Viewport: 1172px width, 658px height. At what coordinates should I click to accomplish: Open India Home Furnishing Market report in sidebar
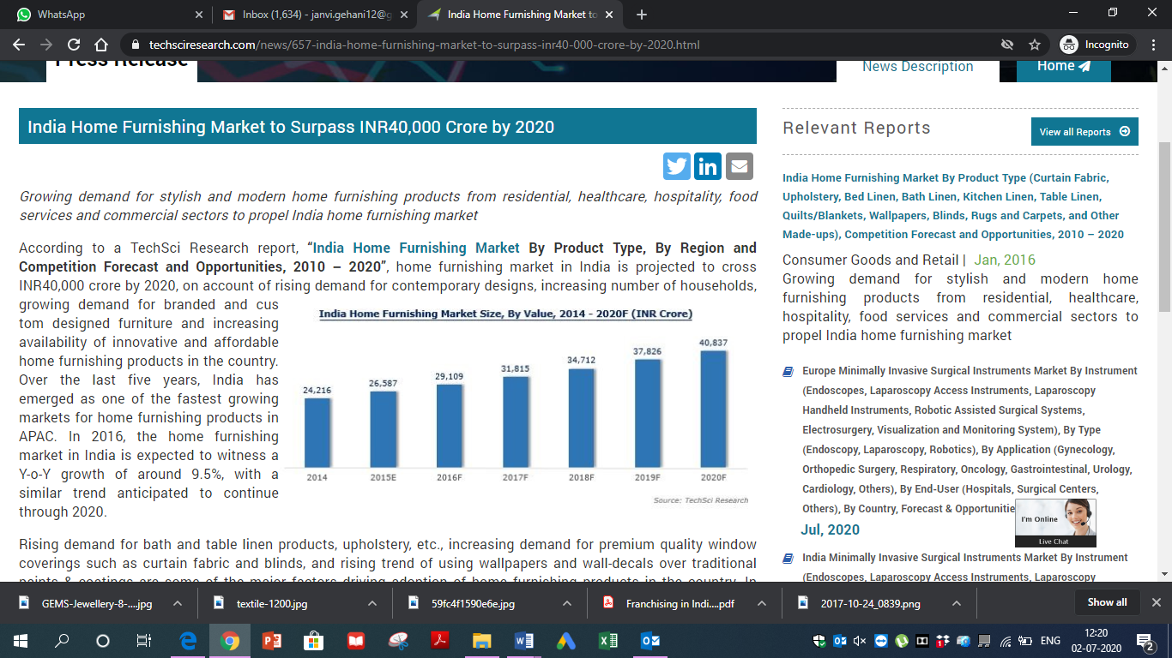coord(953,206)
